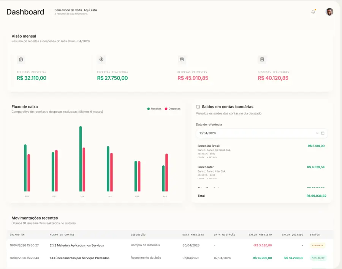Click the wallet icon beside Saldos em contas
The height and width of the screenshot is (269, 342).
(x=198, y=107)
